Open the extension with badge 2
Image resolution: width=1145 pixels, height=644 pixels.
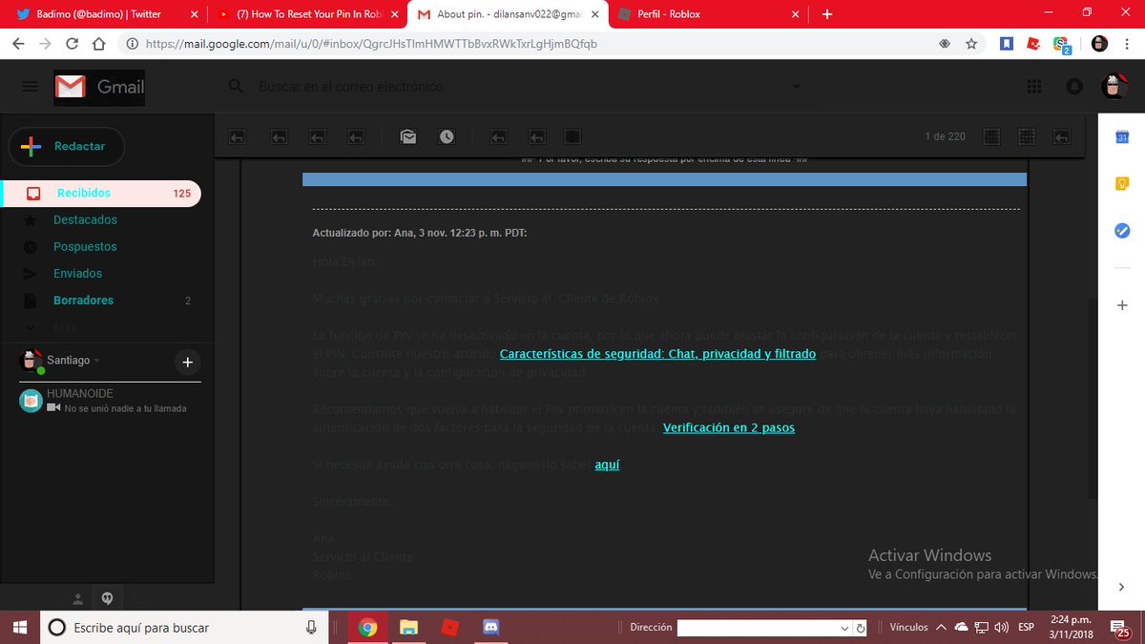[1061, 45]
